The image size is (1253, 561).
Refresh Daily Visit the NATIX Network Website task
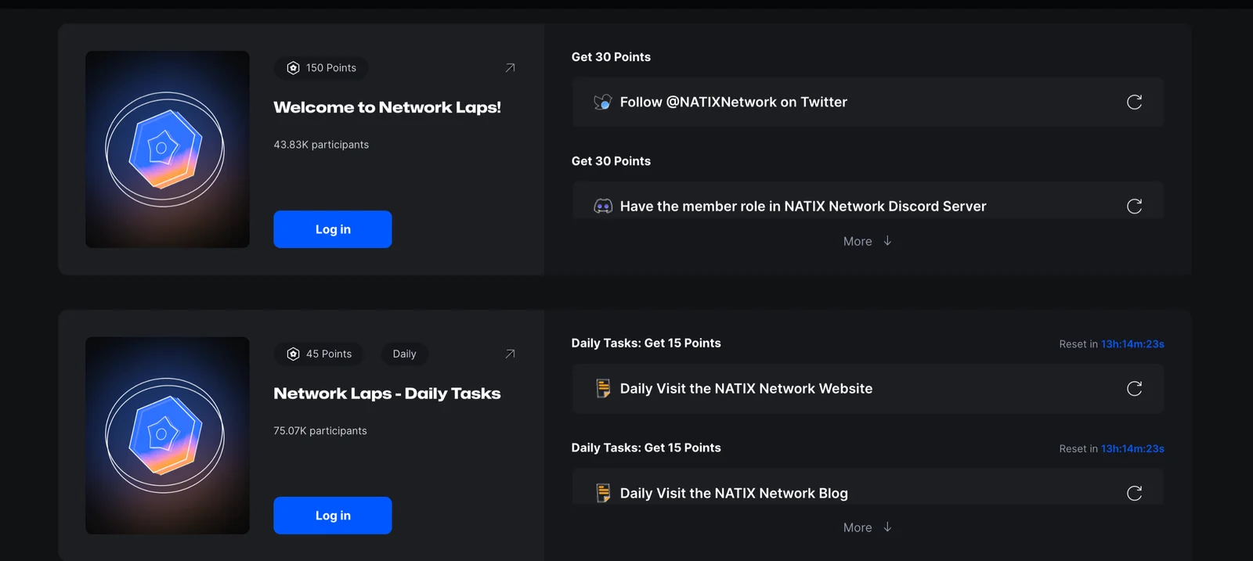[x=1134, y=389]
